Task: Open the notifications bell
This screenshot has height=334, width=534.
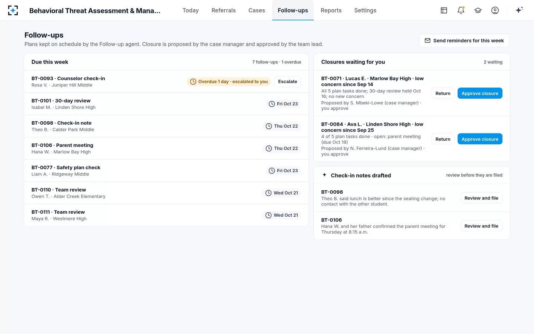Action: coord(461,10)
